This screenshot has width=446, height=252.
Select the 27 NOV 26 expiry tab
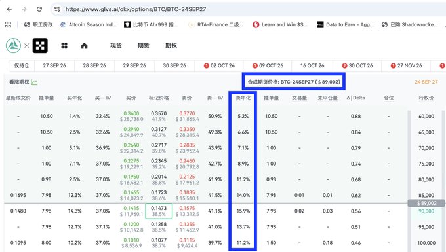tap(406, 66)
